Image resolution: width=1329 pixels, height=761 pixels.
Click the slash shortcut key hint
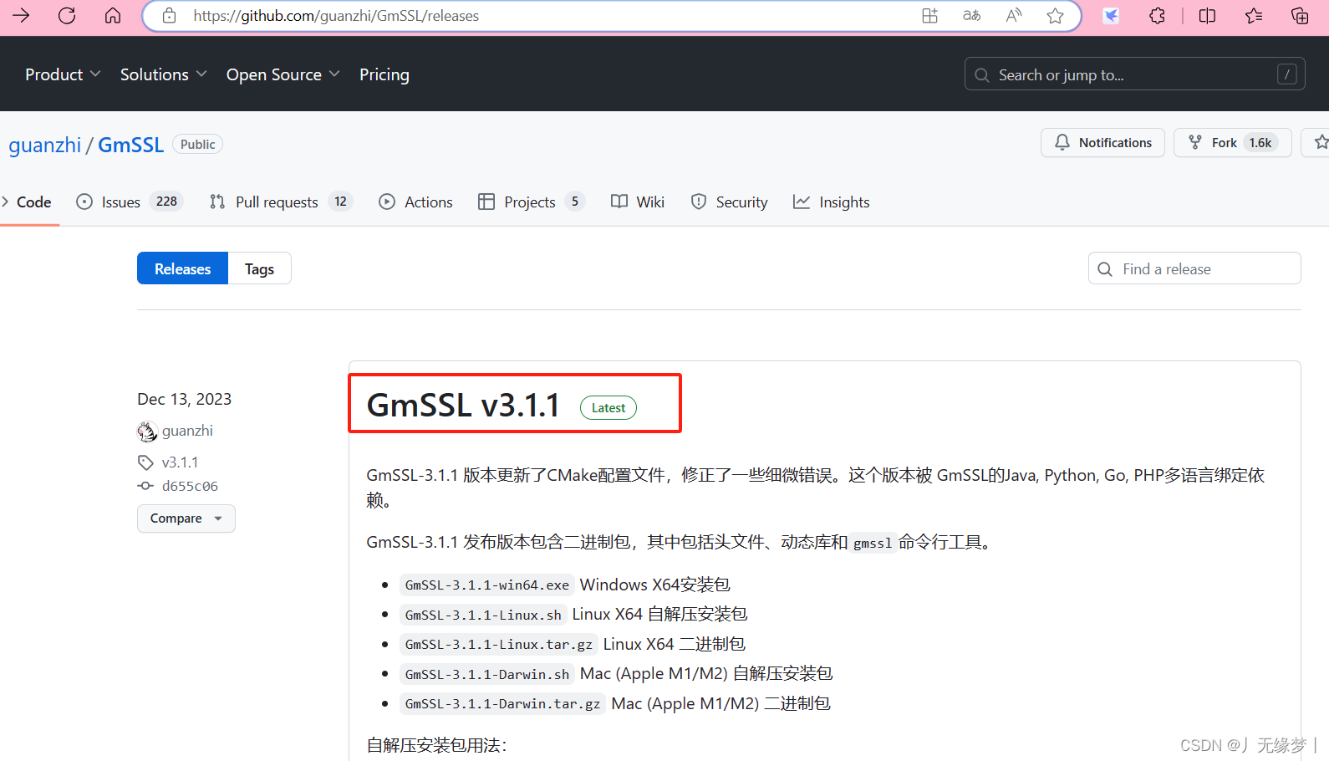[x=1287, y=74]
